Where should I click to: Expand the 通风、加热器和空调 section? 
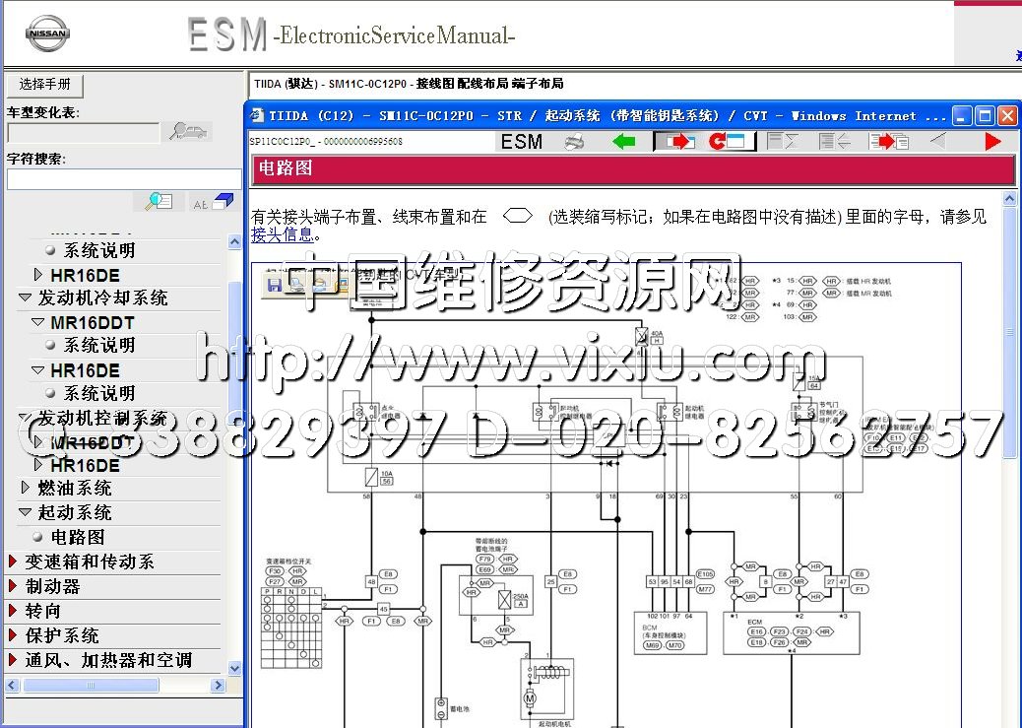point(13,660)
